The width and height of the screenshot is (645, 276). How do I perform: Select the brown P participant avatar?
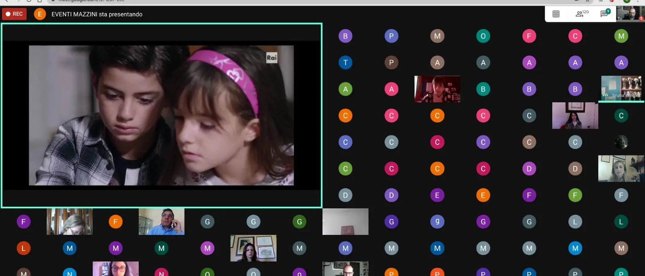click(391, 62)
